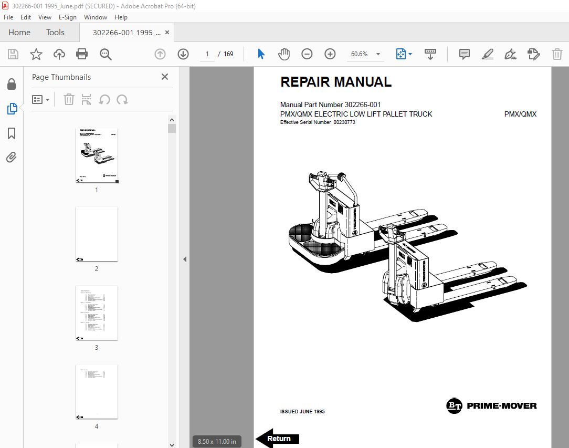Viewport: 569px width, 448px height.
Task: Click the REPAIR MANUAL heading text
Action: (336, 82)
